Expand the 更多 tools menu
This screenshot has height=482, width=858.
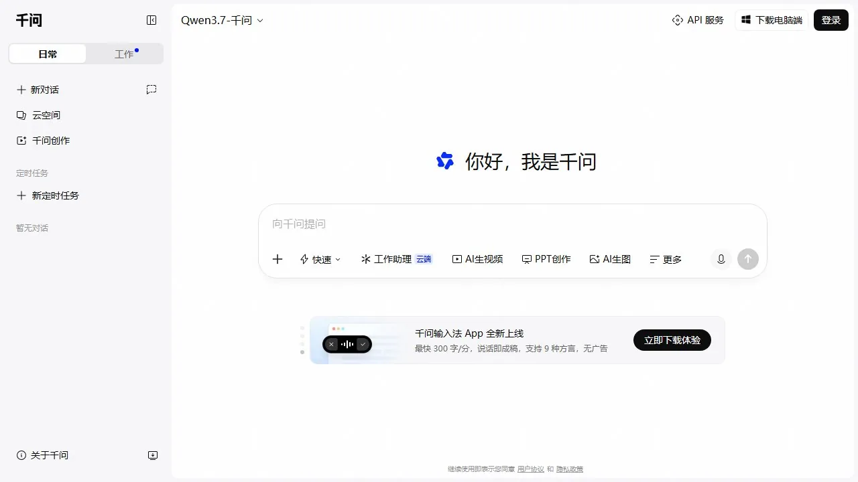click(666, 259)
